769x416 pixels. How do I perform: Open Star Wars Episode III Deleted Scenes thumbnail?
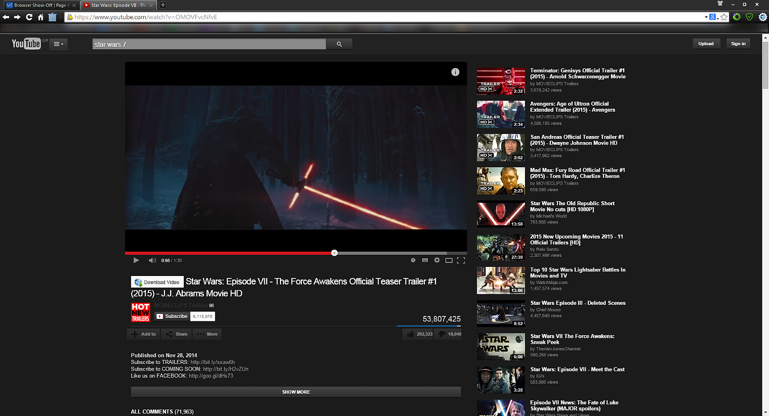point(501,314)
